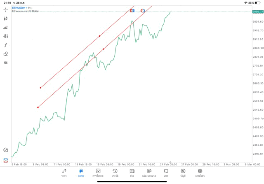
Task: Tap the current price label 3056.77
Action: [258, 12]
